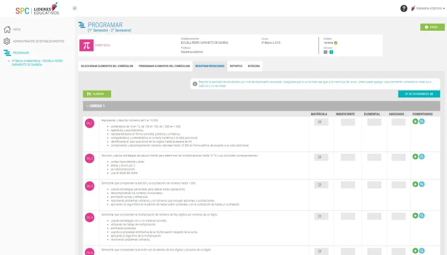Click the Adecuado column header
This screenshot has height=255, width=447.
coord(396,114)
